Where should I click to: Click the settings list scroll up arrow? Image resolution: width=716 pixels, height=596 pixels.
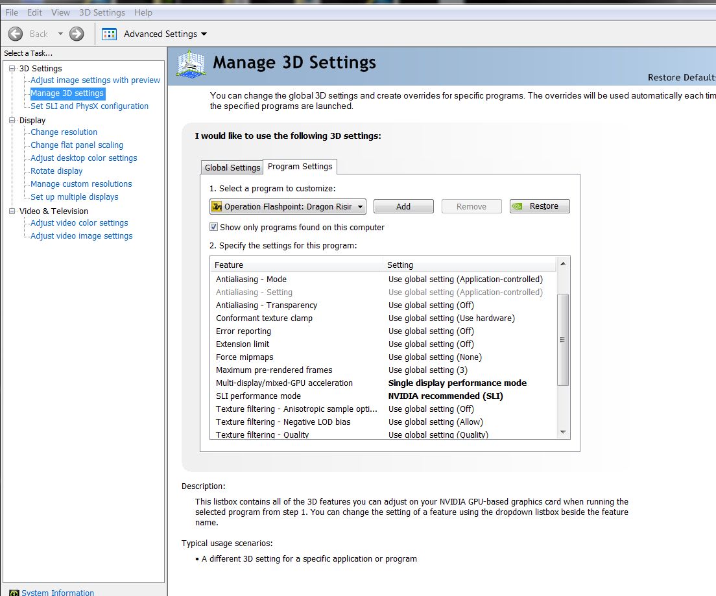pos(563,263)
